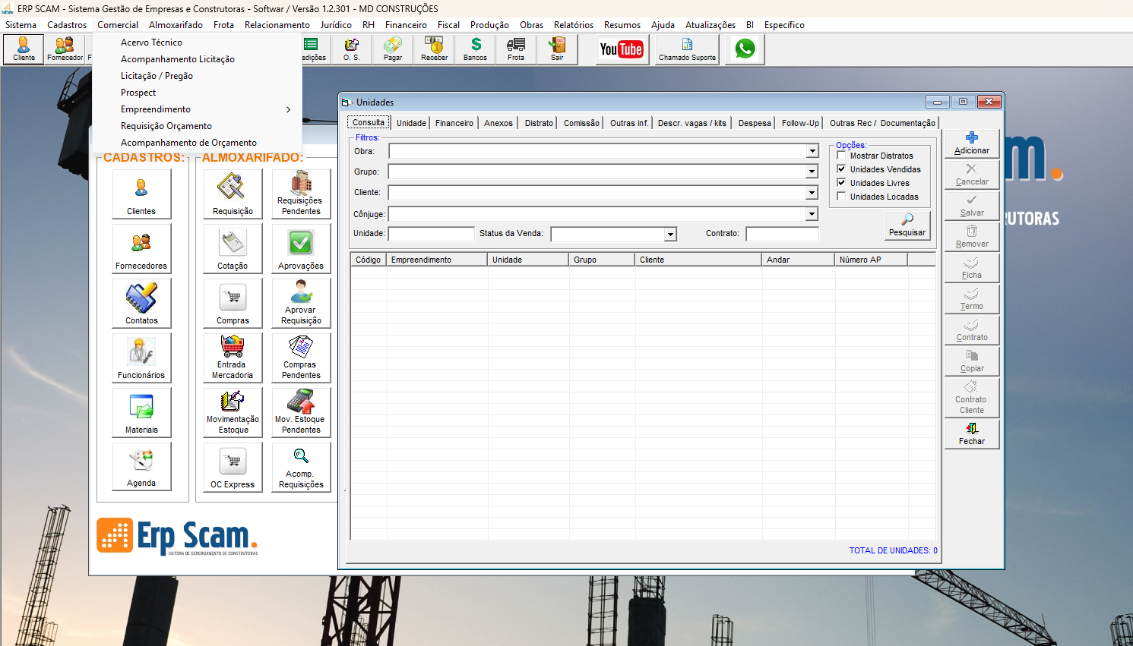This screenshot has width=1133, height=646.
Task: Open OC Express icon
Action: coord(233,468)
